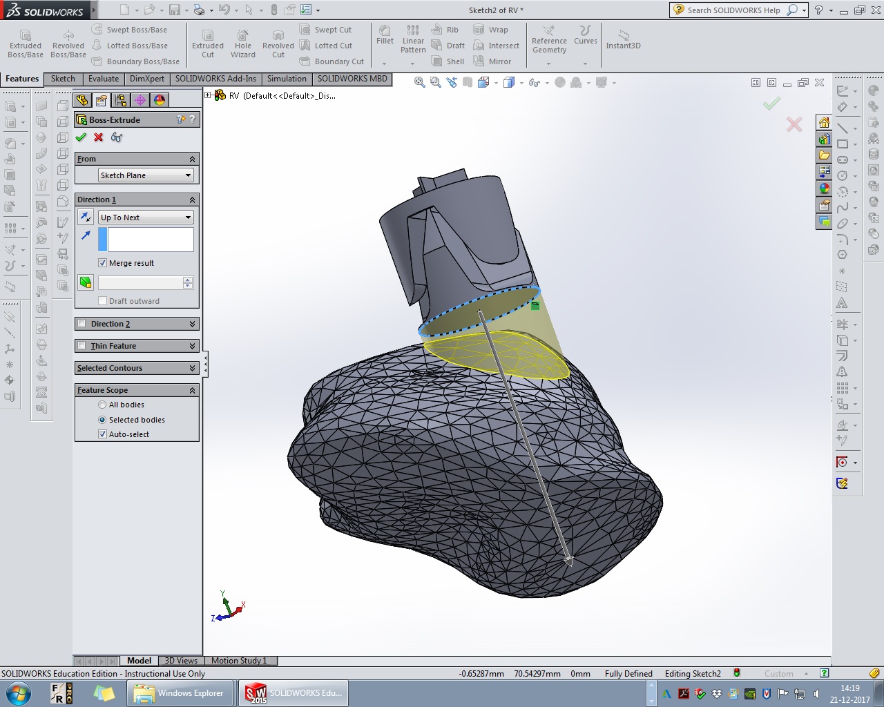Open Reference Geometry tool
Viewport: 884px width, 707px height.
[549, 40]
